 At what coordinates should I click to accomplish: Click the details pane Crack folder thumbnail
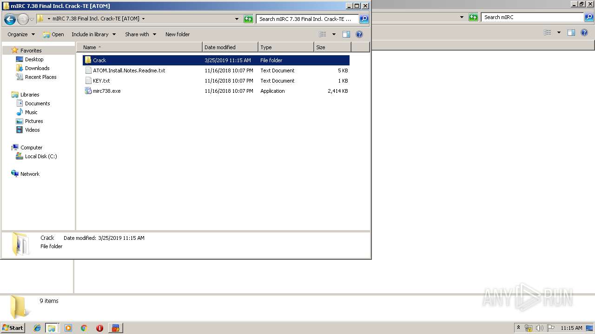tap(20, 244)
